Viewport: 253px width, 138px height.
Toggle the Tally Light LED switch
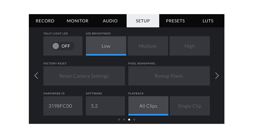click(x=63, y=46)
